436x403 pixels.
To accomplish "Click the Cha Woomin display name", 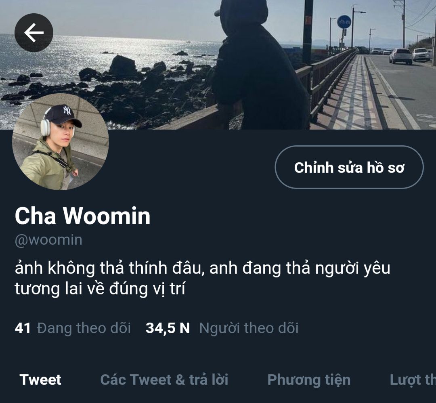I will click(x=83, y=216).
